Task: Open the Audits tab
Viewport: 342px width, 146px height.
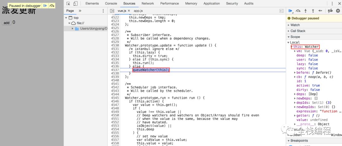Action: (249, 3)
